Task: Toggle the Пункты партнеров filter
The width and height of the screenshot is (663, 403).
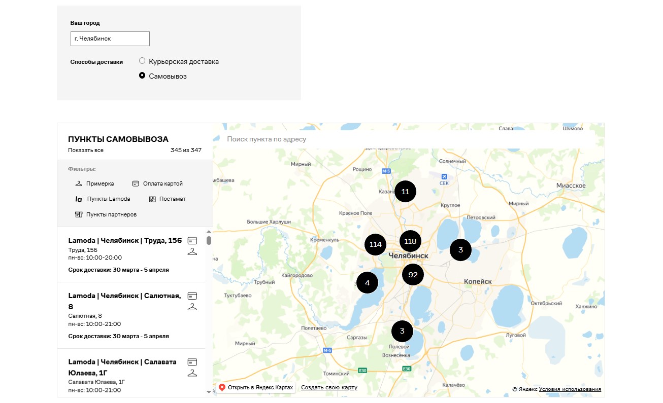Action: 106,214
